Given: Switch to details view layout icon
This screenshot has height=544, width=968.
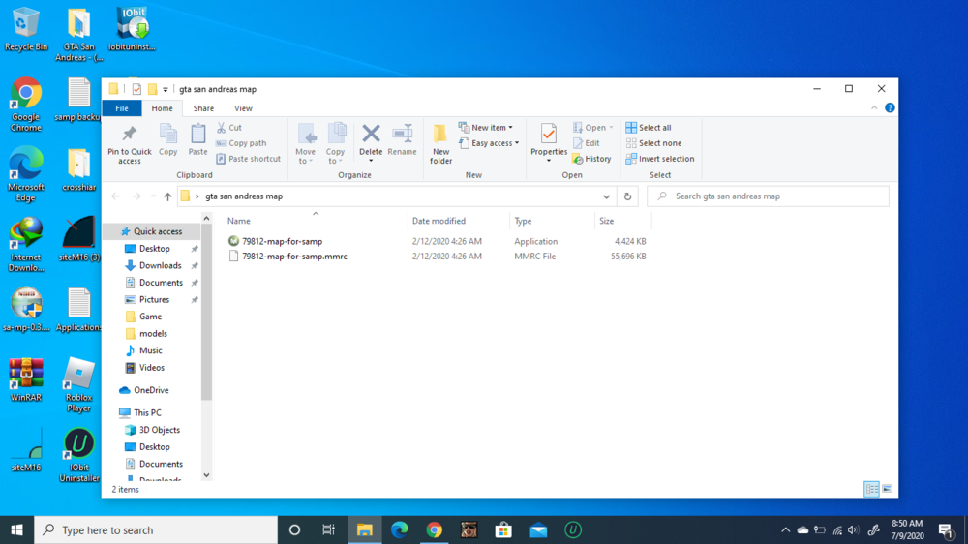Looking at the screenshot, I should [x=872, y=489].
